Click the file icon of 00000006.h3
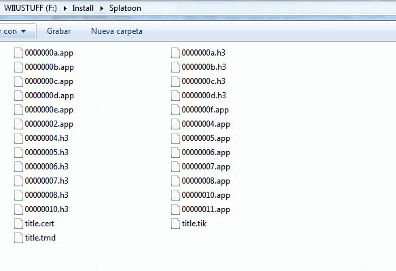 click(x=18, y=167)
